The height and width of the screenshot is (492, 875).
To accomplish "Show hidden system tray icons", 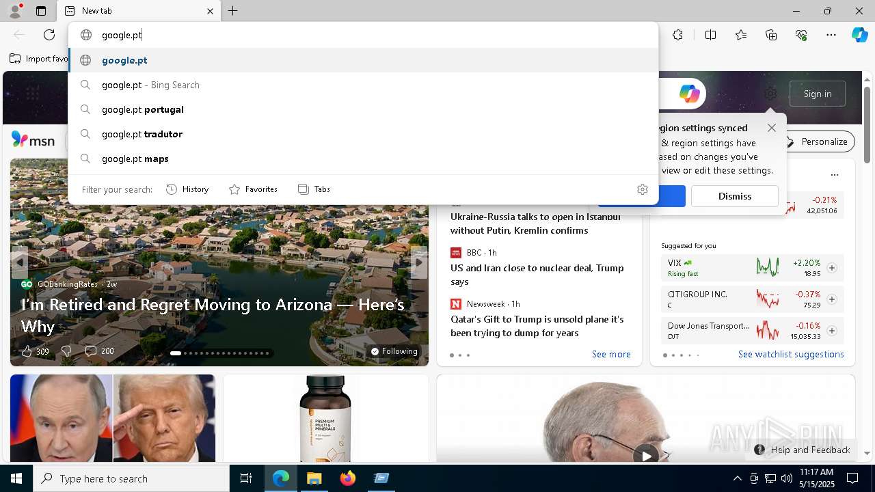I will 737,478.
